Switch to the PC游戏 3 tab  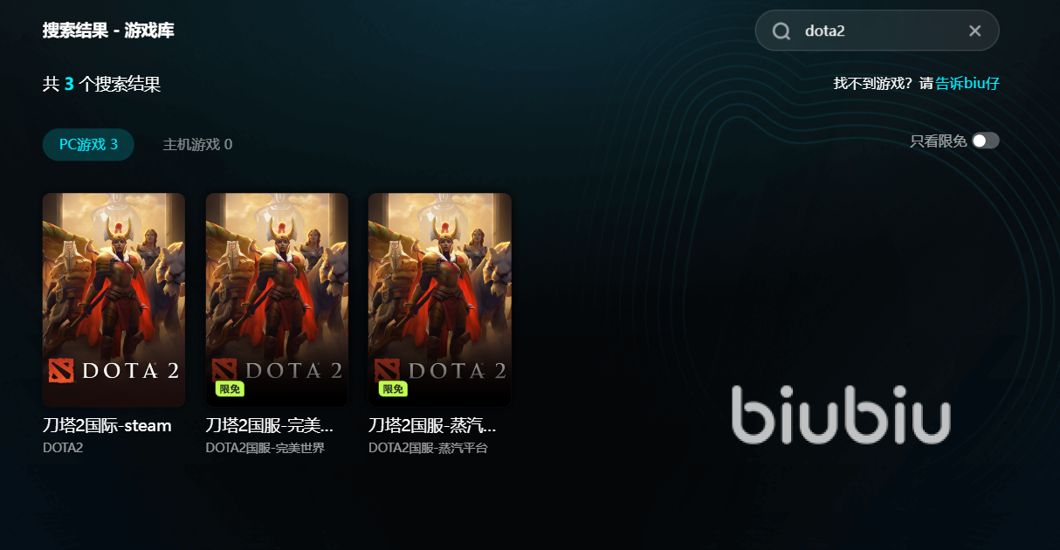(88, 144)
